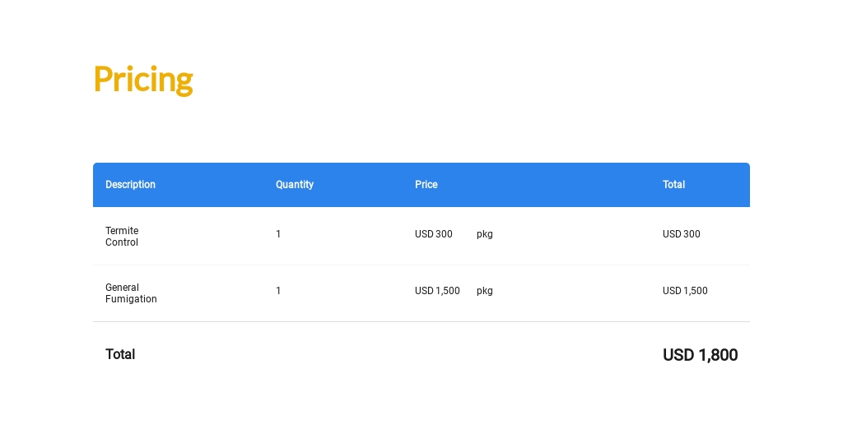Select the Description column header
Viewport: 843px width, 447px height.
click(x=130, y=185)
